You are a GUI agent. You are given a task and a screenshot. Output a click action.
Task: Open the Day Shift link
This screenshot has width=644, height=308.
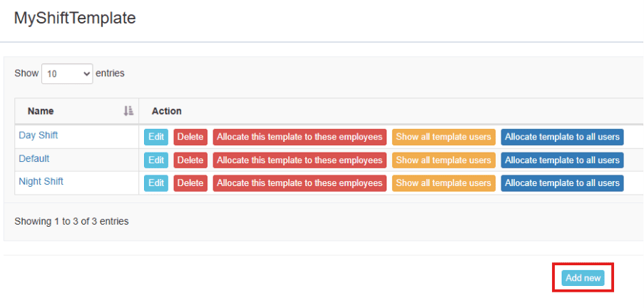39,135
